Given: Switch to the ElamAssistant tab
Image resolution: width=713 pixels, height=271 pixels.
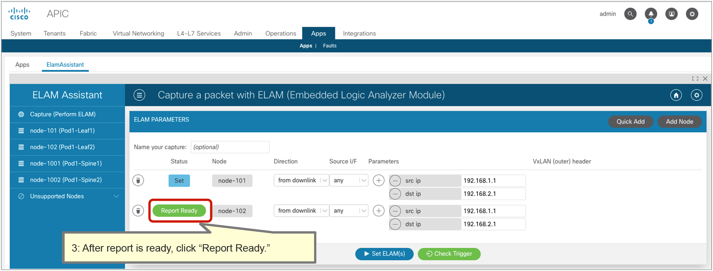Looking at the screenshot, I should tap(65, 65).
